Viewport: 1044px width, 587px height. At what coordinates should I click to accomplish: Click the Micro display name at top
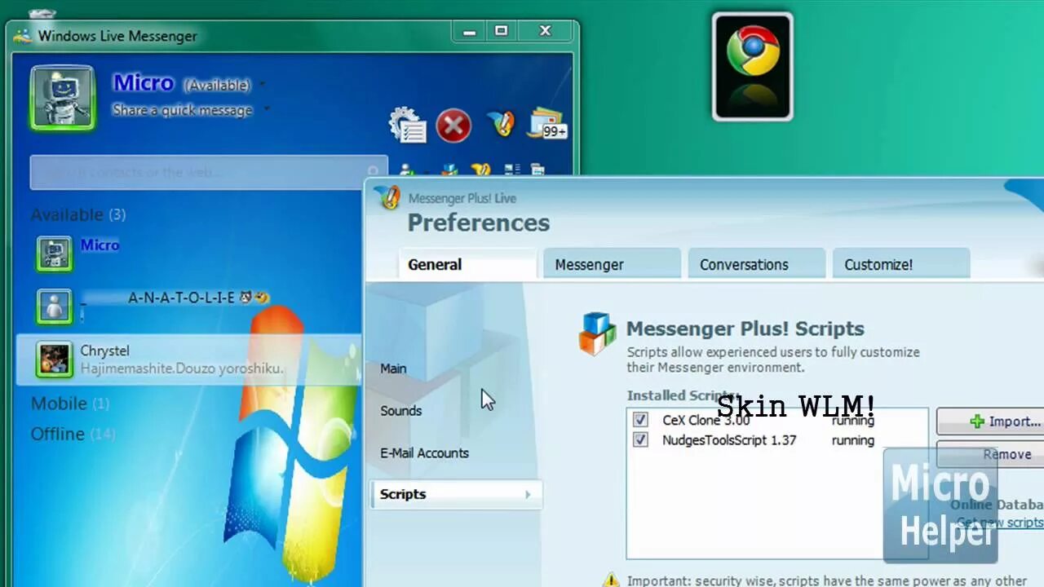click(144, 83)
